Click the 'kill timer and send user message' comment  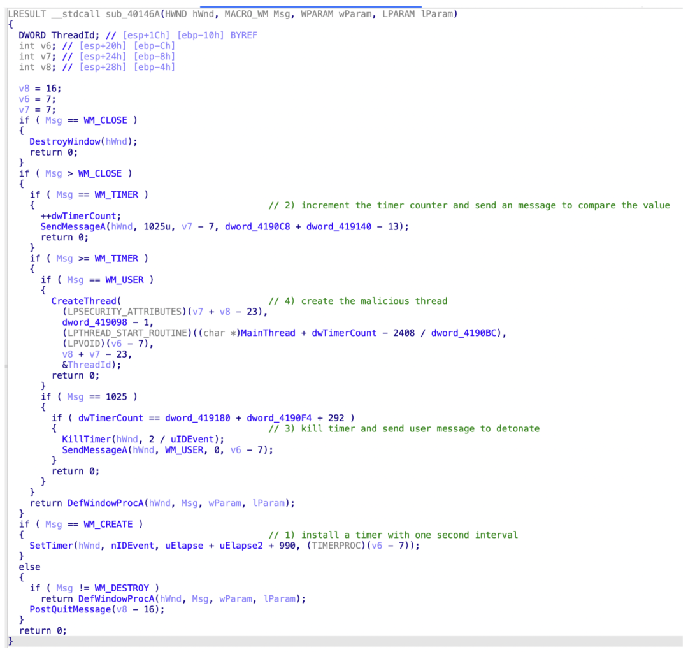click(404, 428)
